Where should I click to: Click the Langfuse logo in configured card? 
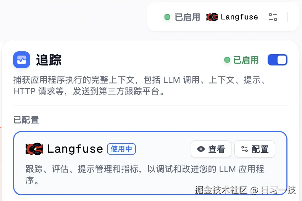[x=34, y=149]
